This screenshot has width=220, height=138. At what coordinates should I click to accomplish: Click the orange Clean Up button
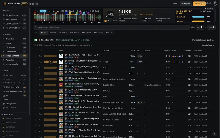(x=199, y=4)
